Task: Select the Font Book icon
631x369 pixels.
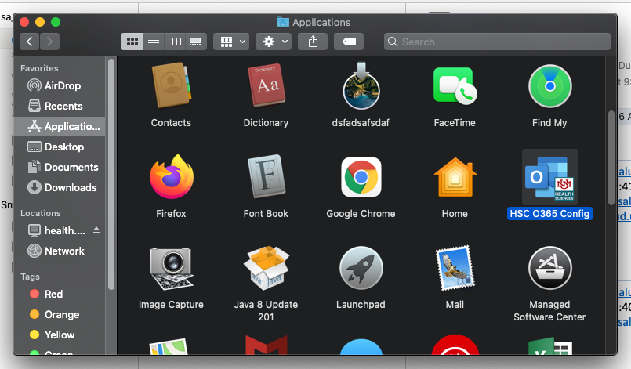Action: pyautogui.click(x=266, y=177)
